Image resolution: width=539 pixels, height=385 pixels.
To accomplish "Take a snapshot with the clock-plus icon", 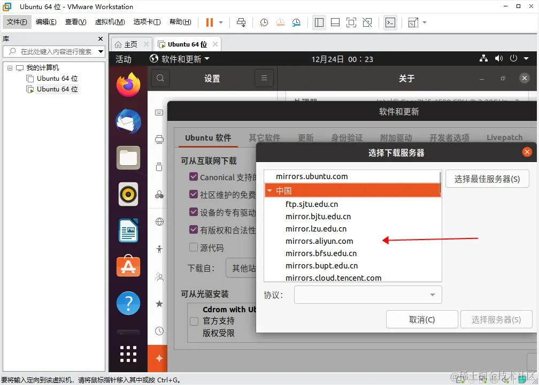I will [x=264, y=22].
